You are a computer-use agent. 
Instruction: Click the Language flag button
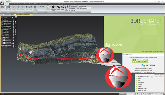pos(72,8)
